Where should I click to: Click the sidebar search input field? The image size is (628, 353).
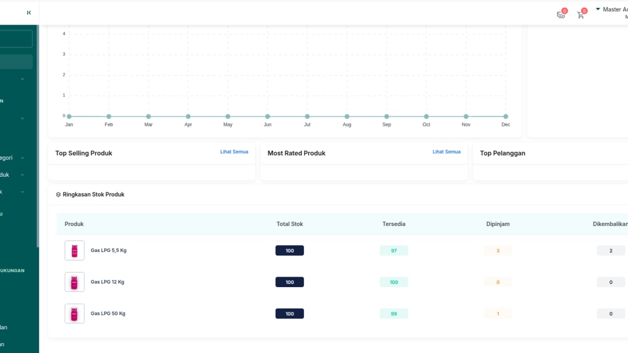(16, 39)
